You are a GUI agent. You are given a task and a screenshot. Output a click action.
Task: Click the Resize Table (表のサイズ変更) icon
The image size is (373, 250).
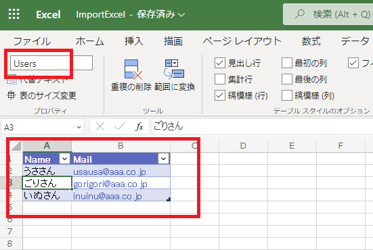coord(11,95)
